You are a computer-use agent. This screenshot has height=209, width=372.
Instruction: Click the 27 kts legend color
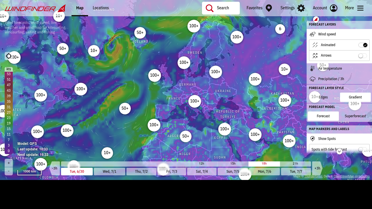tap(9, 113)
